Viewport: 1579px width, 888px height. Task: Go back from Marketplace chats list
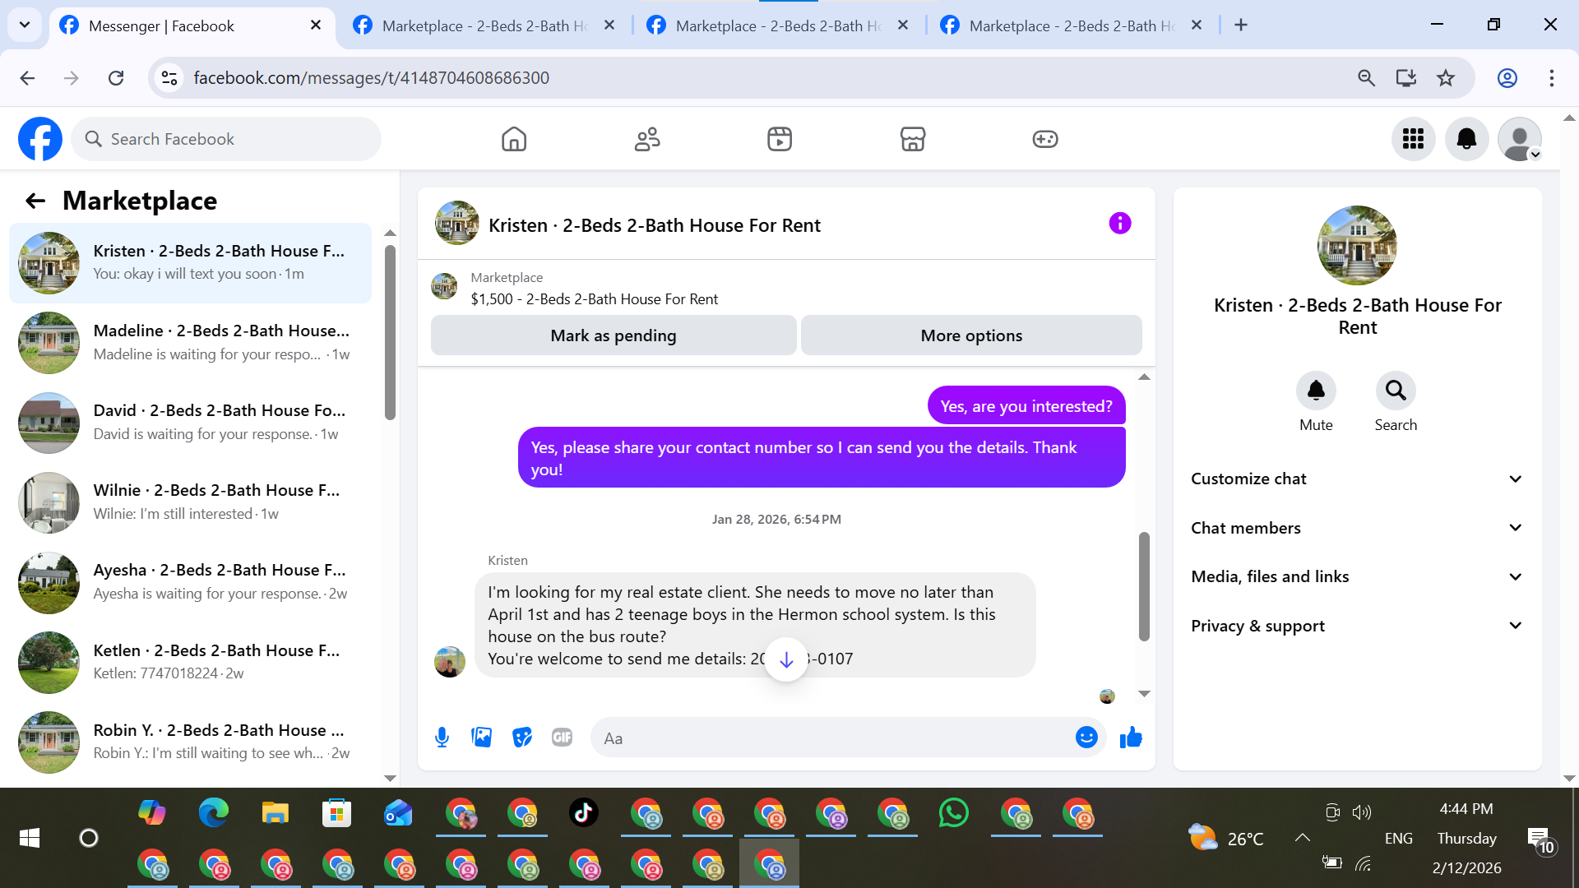click(35, 201)
